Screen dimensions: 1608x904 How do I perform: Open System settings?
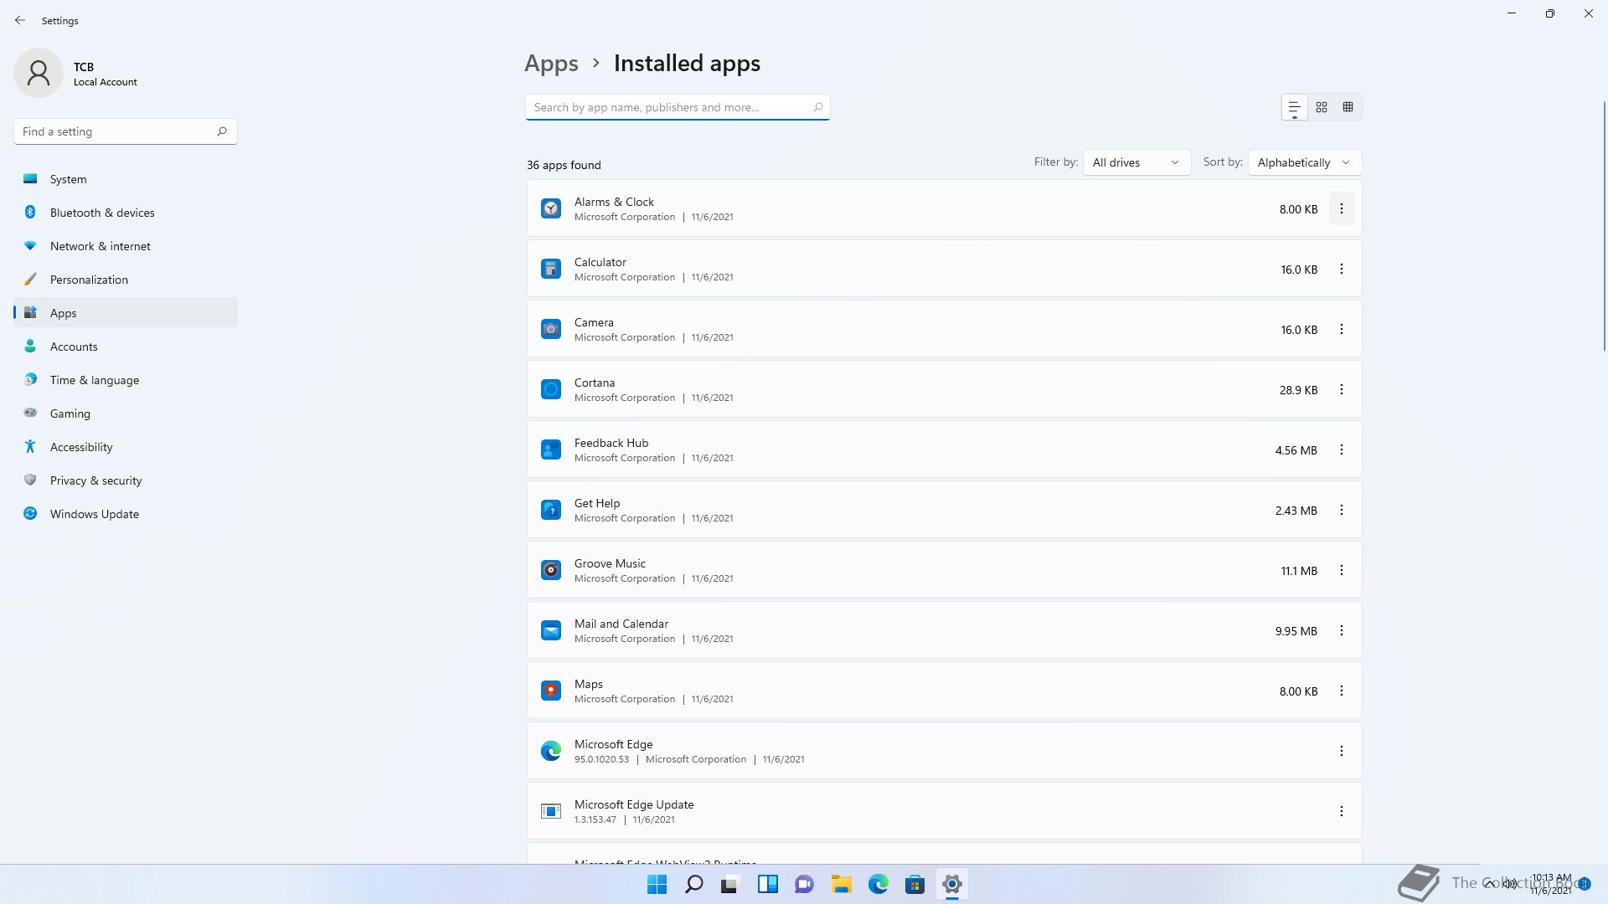(x=126, y=179)
